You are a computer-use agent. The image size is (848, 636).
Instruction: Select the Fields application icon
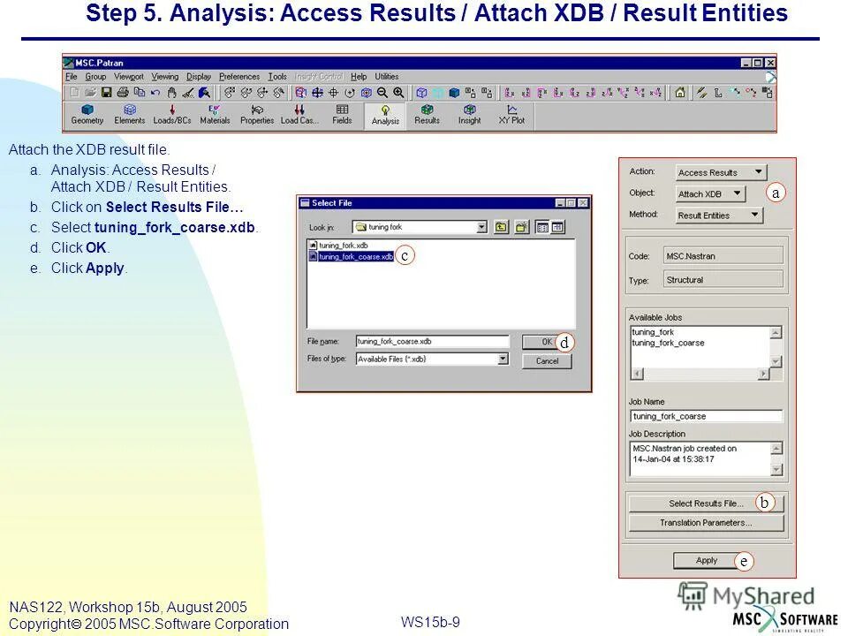344,113
